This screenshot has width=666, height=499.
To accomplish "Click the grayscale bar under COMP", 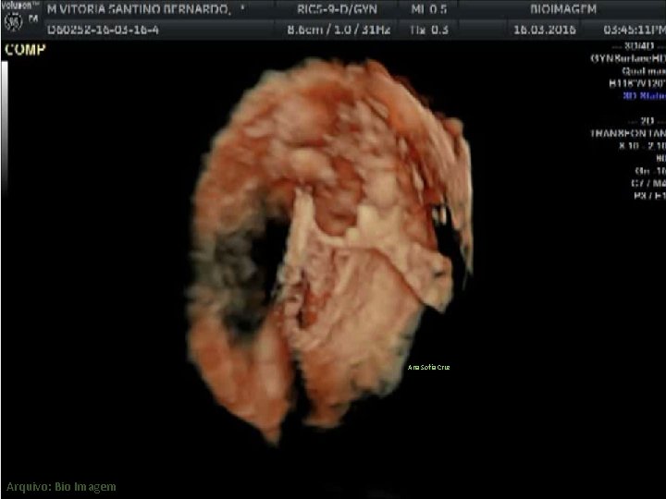I will pyautogui.click(x=5, y=128).
